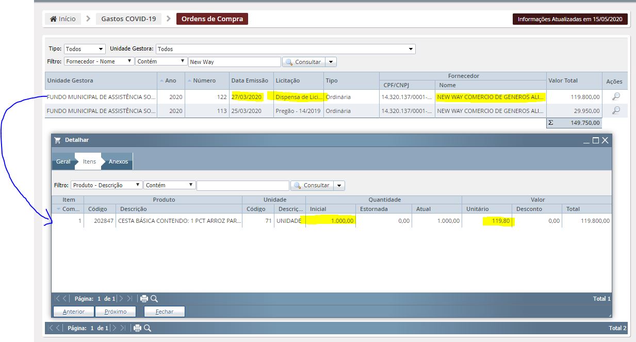Viewport: 636px width, 342px height.
Task: Sort by Unitário column header
Action: (x=487, y=209)
